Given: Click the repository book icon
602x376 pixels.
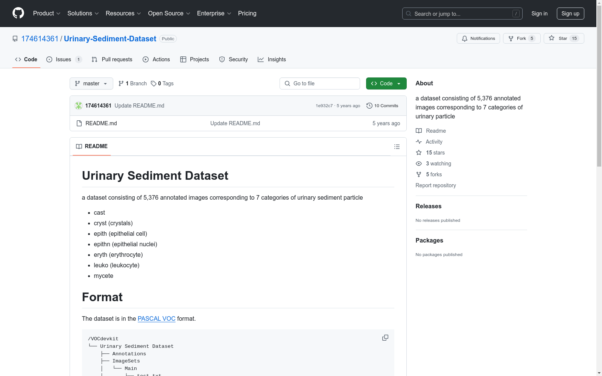Looking at the screenshot, I should (x=15, y=39).
